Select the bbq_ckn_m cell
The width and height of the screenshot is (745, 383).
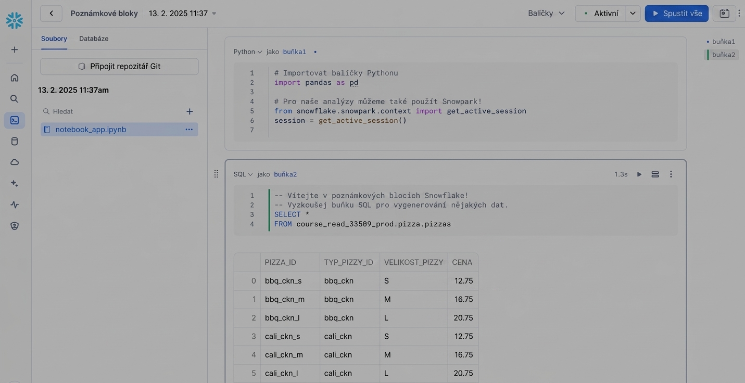pyautogui.click(x=290, y=299)
